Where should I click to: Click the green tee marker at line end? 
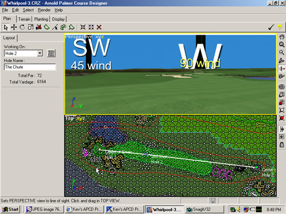pos(257,167)
